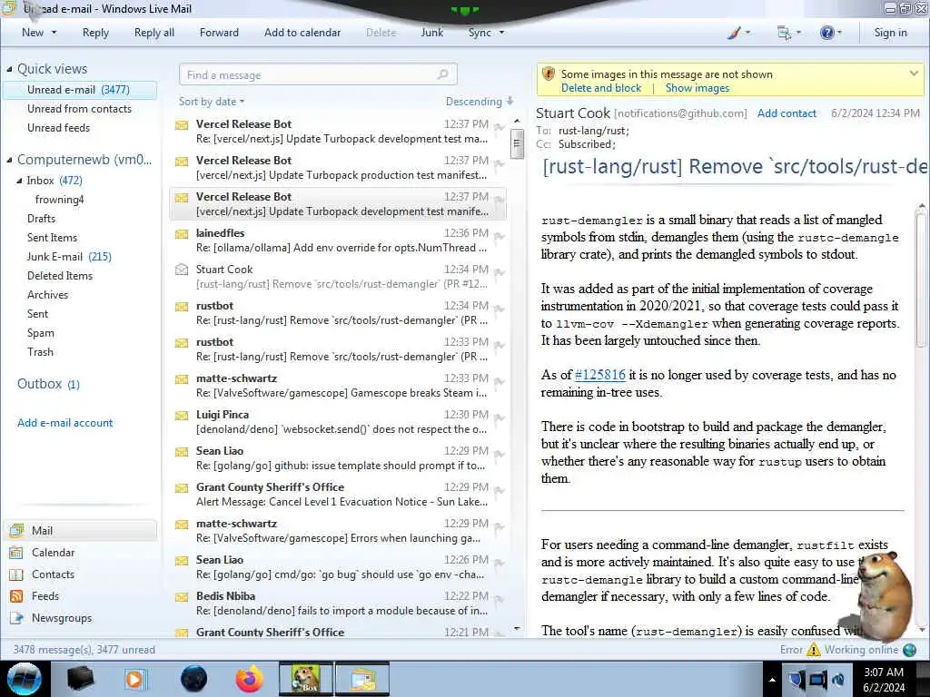Click the taskbar clock showing 3:07 AM
930x697 pixels.
coord(884,680)
